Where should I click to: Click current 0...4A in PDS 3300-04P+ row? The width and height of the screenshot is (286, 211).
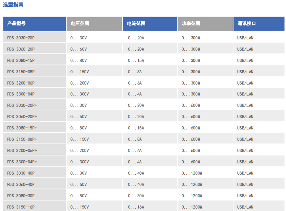pos(135,162)
